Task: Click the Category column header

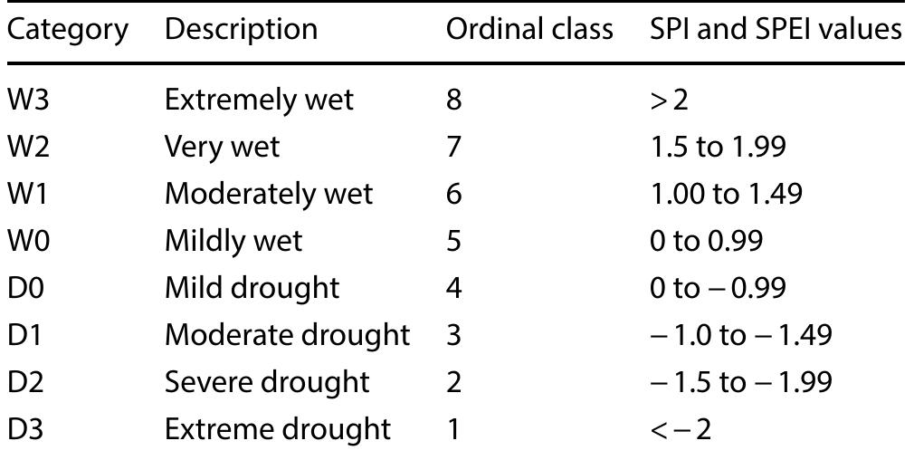Action: (x=68, y=30)
